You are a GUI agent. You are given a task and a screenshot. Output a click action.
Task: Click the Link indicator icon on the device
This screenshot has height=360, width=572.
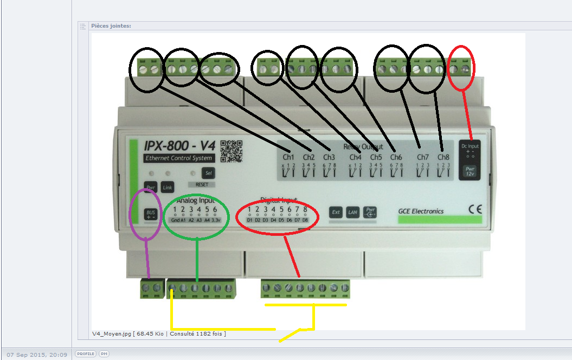pos(168,188)
